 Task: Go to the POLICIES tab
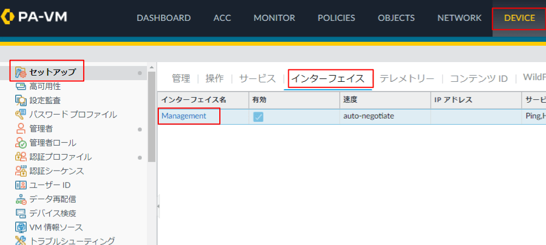(x=336, y=17)
